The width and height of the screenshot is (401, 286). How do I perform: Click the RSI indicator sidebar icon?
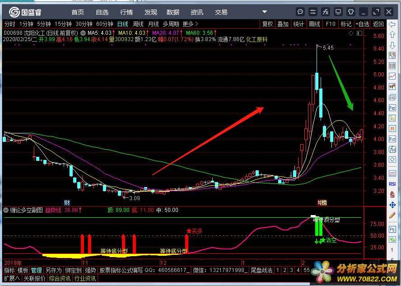click(392, 184)
